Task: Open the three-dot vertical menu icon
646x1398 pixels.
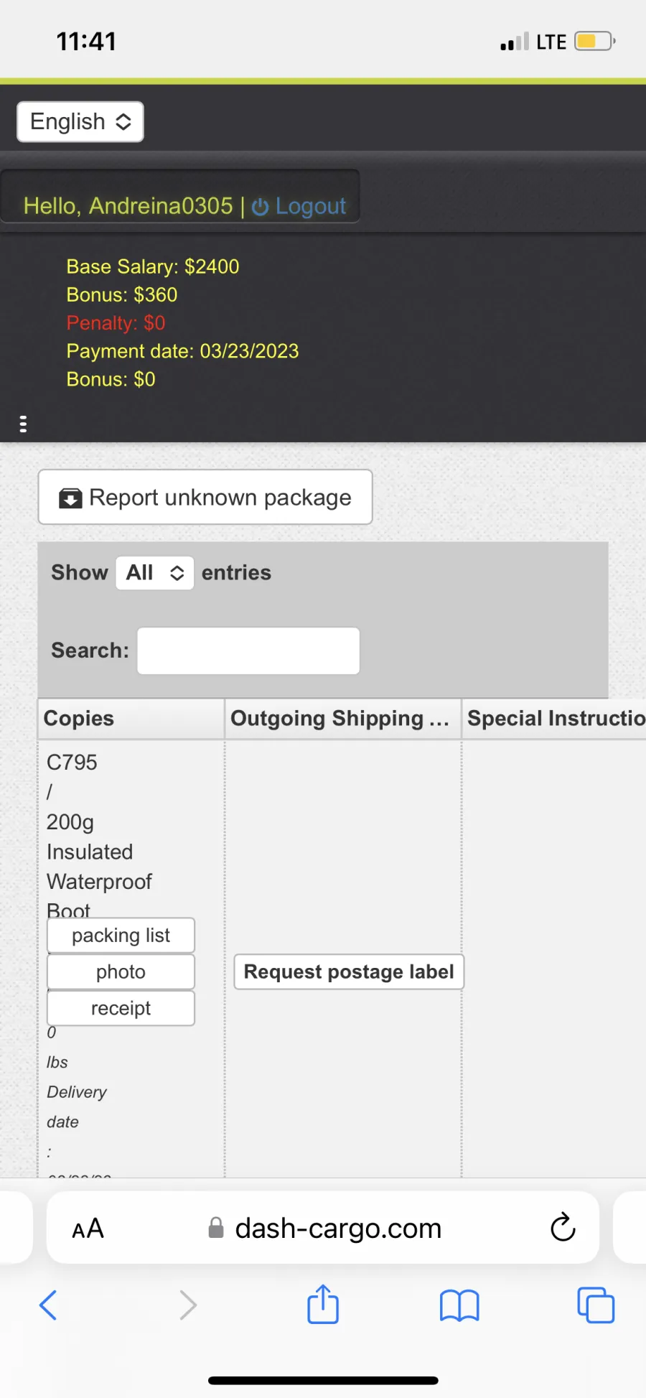Action: [x=23, y=424]
